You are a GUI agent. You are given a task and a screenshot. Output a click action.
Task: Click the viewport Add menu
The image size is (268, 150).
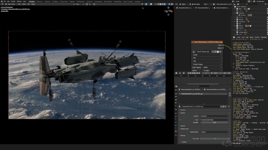click(29, 4)
